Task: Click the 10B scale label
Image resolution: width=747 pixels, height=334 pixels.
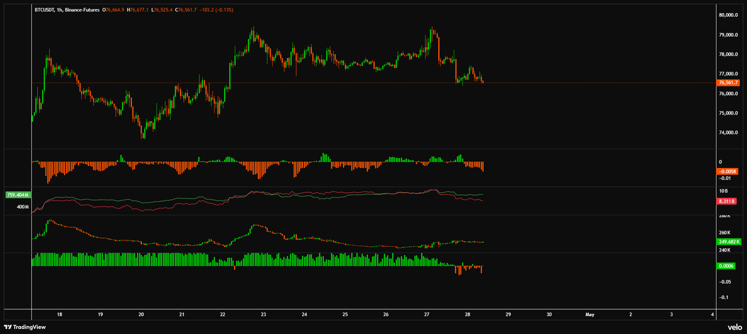Action: tap(723, 191)
